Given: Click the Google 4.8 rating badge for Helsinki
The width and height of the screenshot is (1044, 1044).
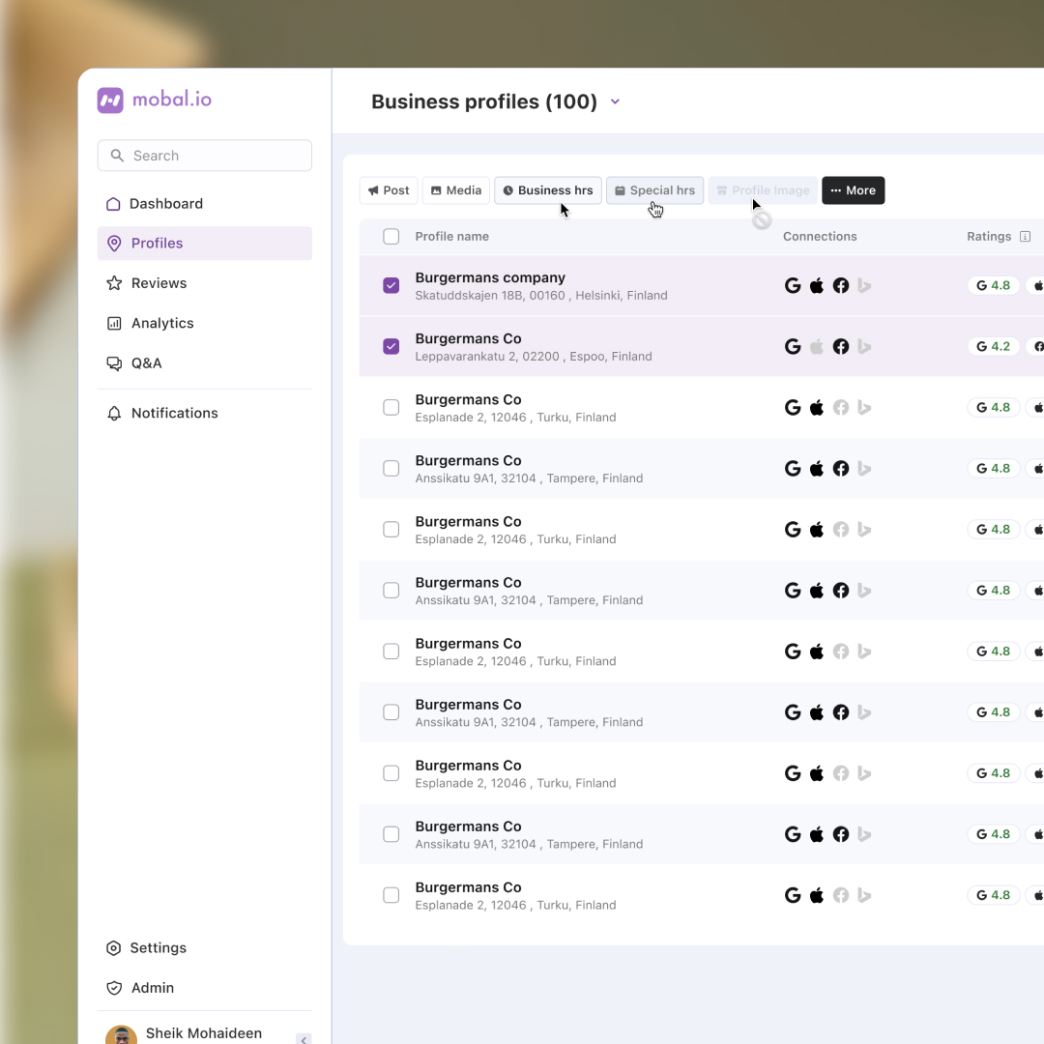Looking at the screenshot, I should click(x=994, y=285).
